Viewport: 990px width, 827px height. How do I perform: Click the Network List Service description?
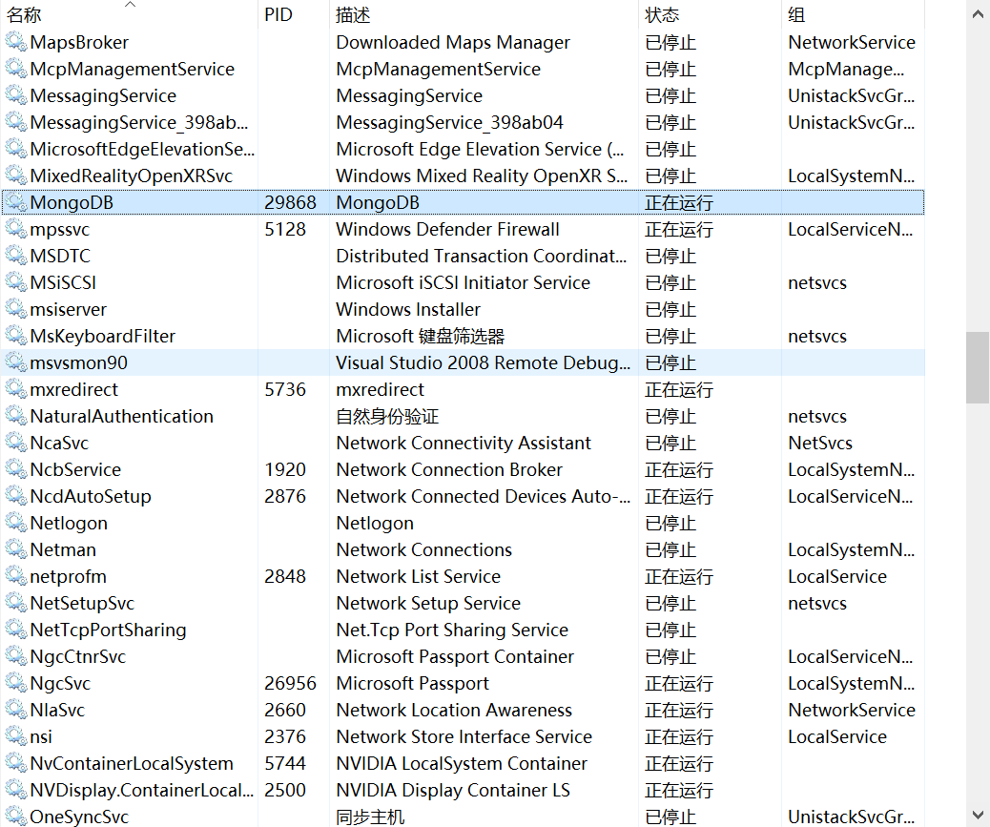click(x=418, y=576)
